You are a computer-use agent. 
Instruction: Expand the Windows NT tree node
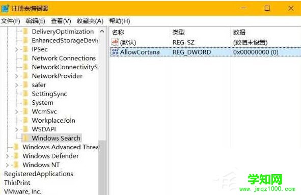click(7, 165)
